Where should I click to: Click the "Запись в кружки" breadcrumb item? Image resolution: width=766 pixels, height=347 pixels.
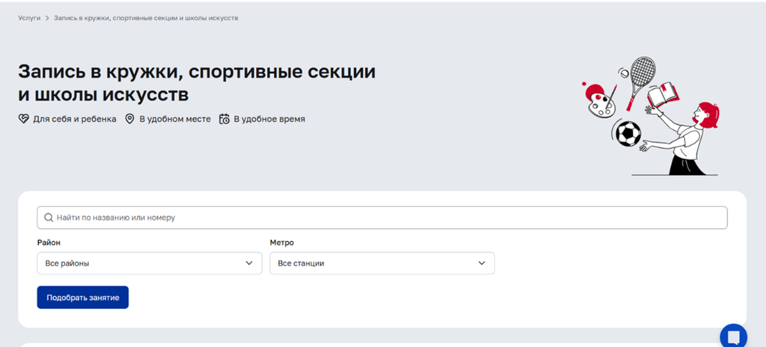146,17
